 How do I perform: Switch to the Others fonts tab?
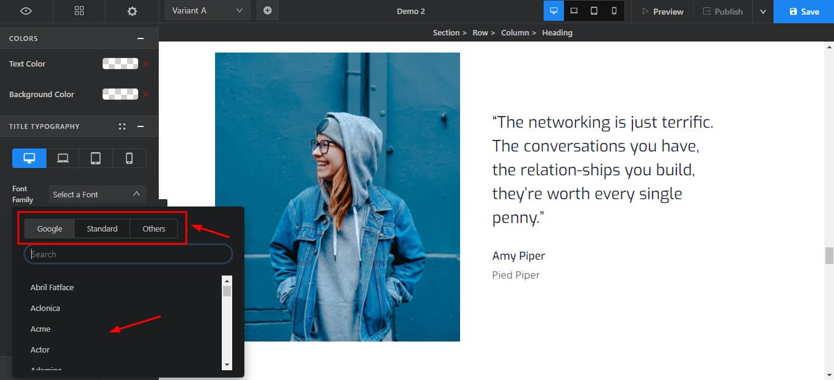[x=154, y=228]
